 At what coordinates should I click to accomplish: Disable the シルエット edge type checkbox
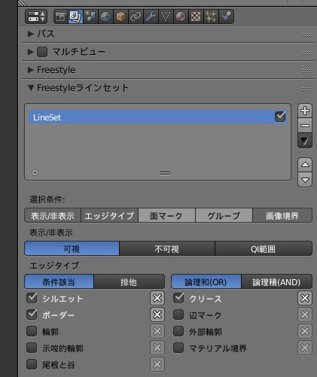32,298
